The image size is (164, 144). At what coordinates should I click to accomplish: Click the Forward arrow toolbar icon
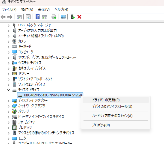click(10, 17)
